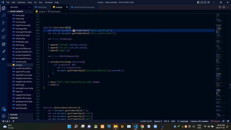
Task: Customize layout icon in title bar
Action: tap(209, 2)
